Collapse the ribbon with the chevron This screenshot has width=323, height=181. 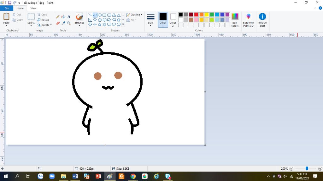[315, 8]
